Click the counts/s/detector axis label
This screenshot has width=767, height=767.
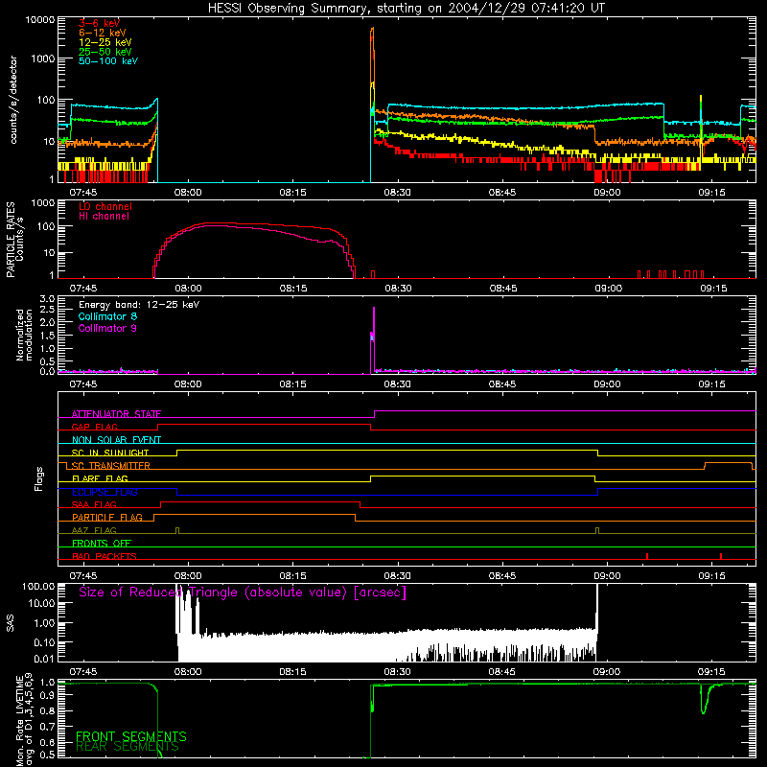click(x=13, y=100)
